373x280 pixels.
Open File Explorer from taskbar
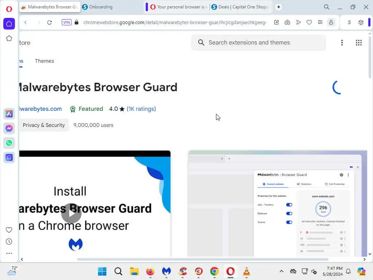click(134, 271)
